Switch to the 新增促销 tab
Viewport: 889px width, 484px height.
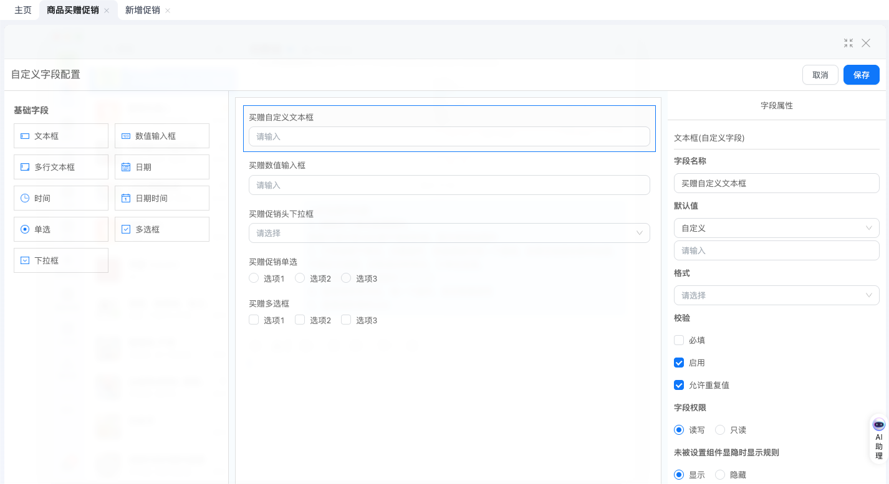[x=142, y=10]
